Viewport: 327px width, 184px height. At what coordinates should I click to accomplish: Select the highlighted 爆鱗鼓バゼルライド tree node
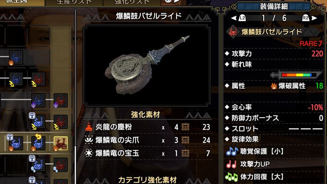pos(60,143)
